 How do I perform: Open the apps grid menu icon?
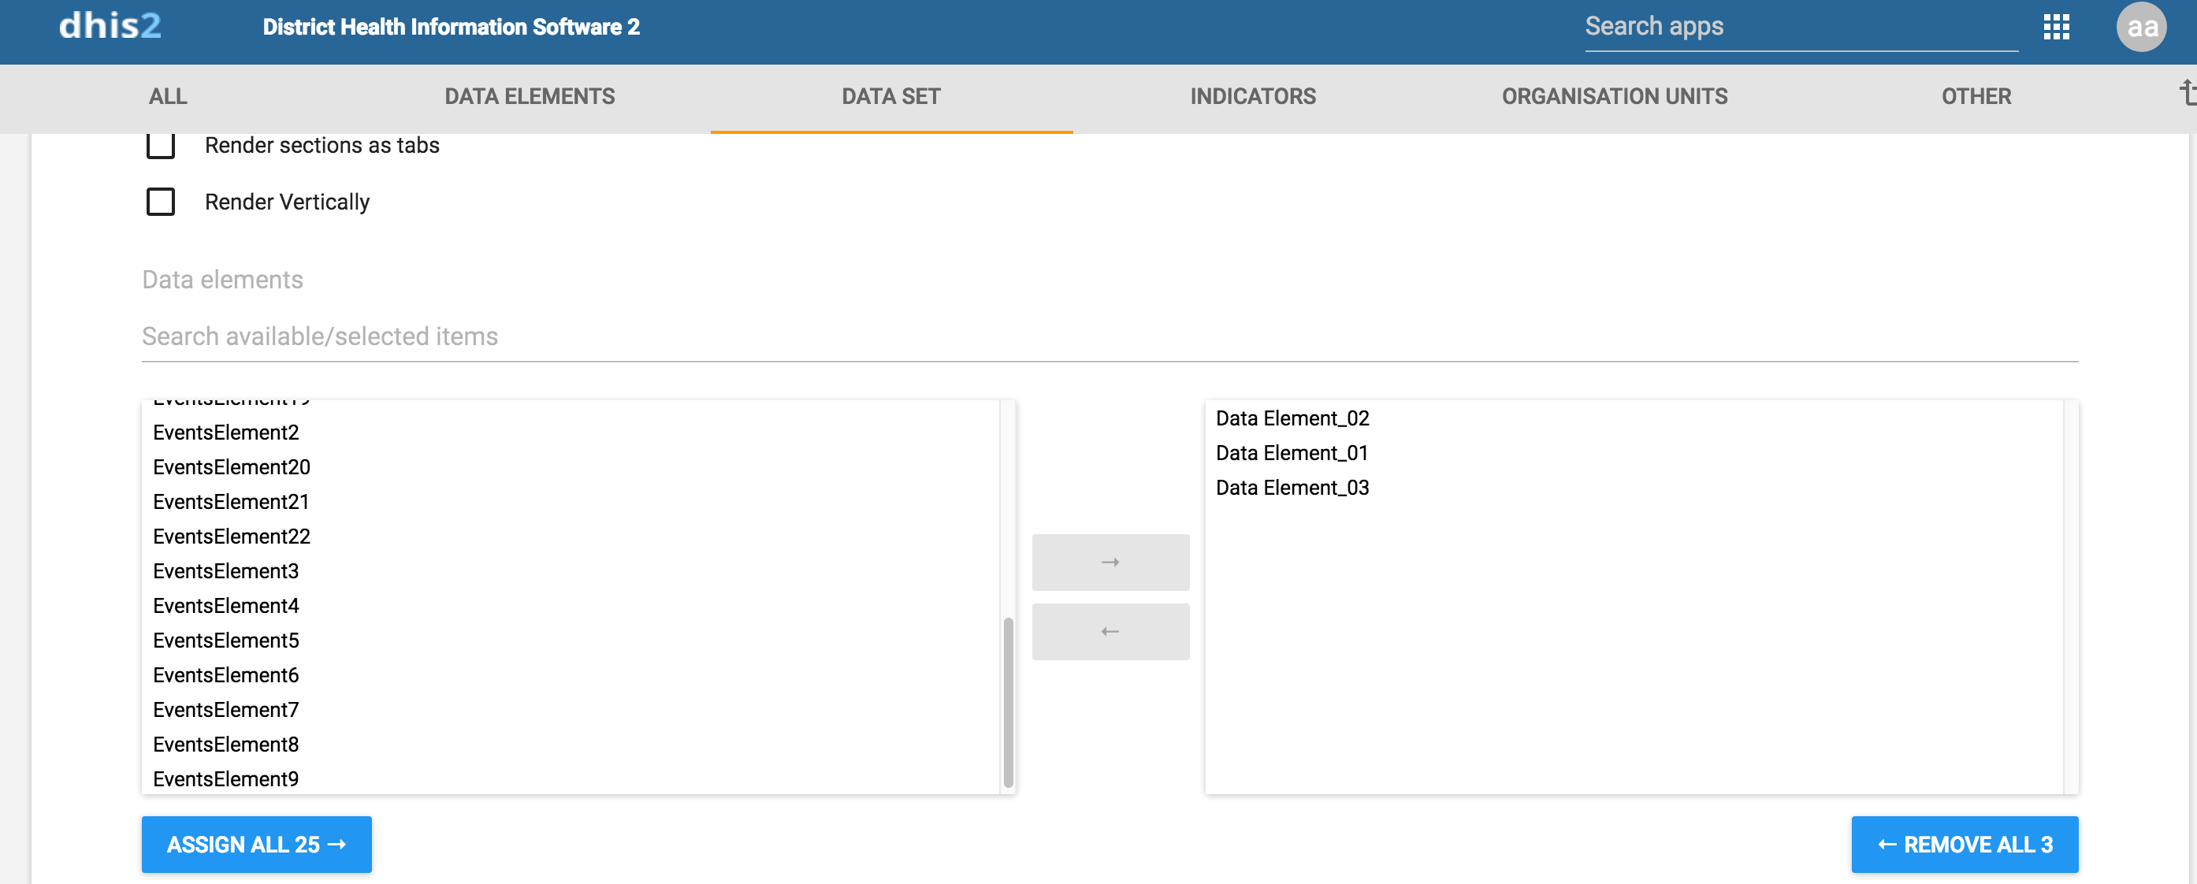click(2055, 28)
